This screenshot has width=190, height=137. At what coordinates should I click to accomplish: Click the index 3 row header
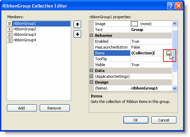(10, 40)
